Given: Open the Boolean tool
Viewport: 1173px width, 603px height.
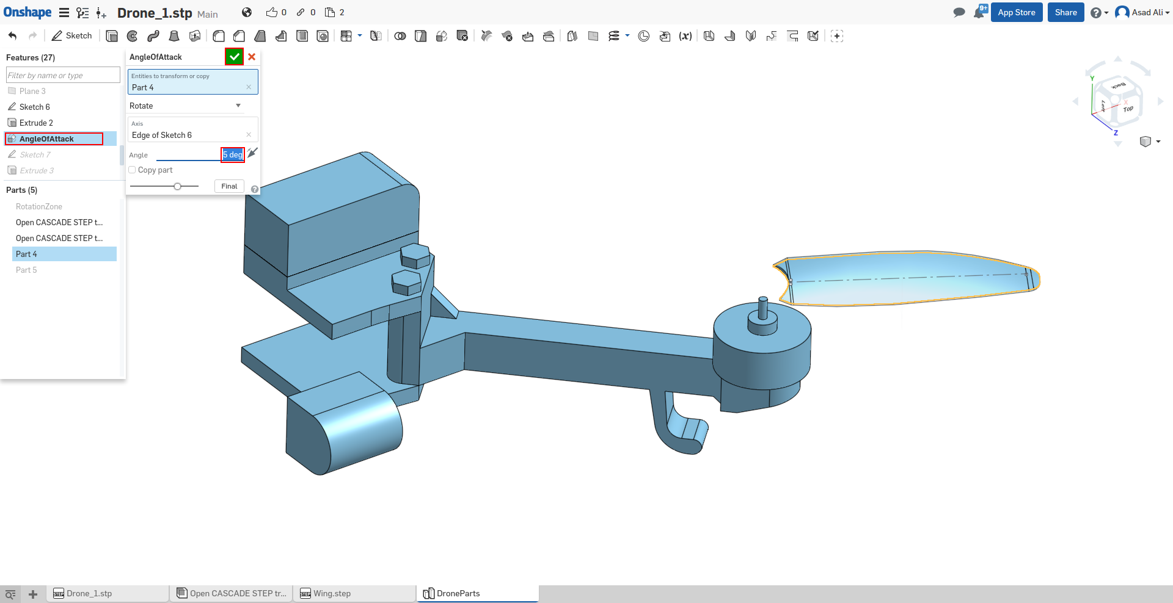Looking at the screenshot, I should coord(400,36).
